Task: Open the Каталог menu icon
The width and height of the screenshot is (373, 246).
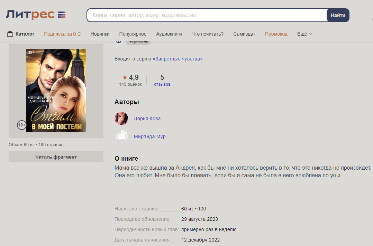Action: [10, 34]
